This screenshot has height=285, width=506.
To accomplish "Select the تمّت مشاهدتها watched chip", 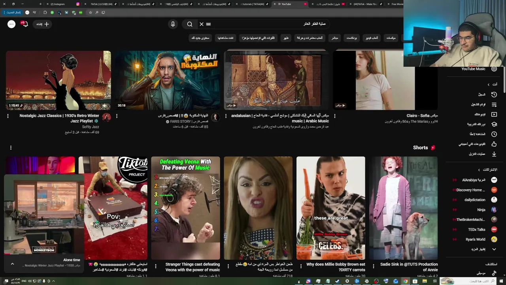I will click(x=225, y=38).
